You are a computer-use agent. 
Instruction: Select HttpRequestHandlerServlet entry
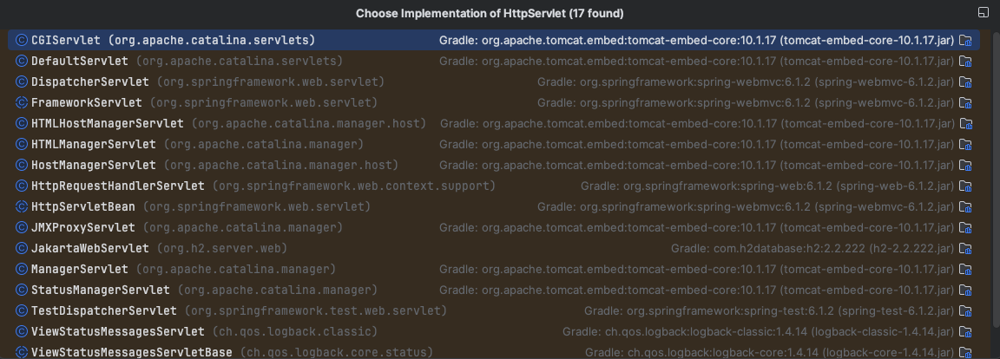pos(495,186)
